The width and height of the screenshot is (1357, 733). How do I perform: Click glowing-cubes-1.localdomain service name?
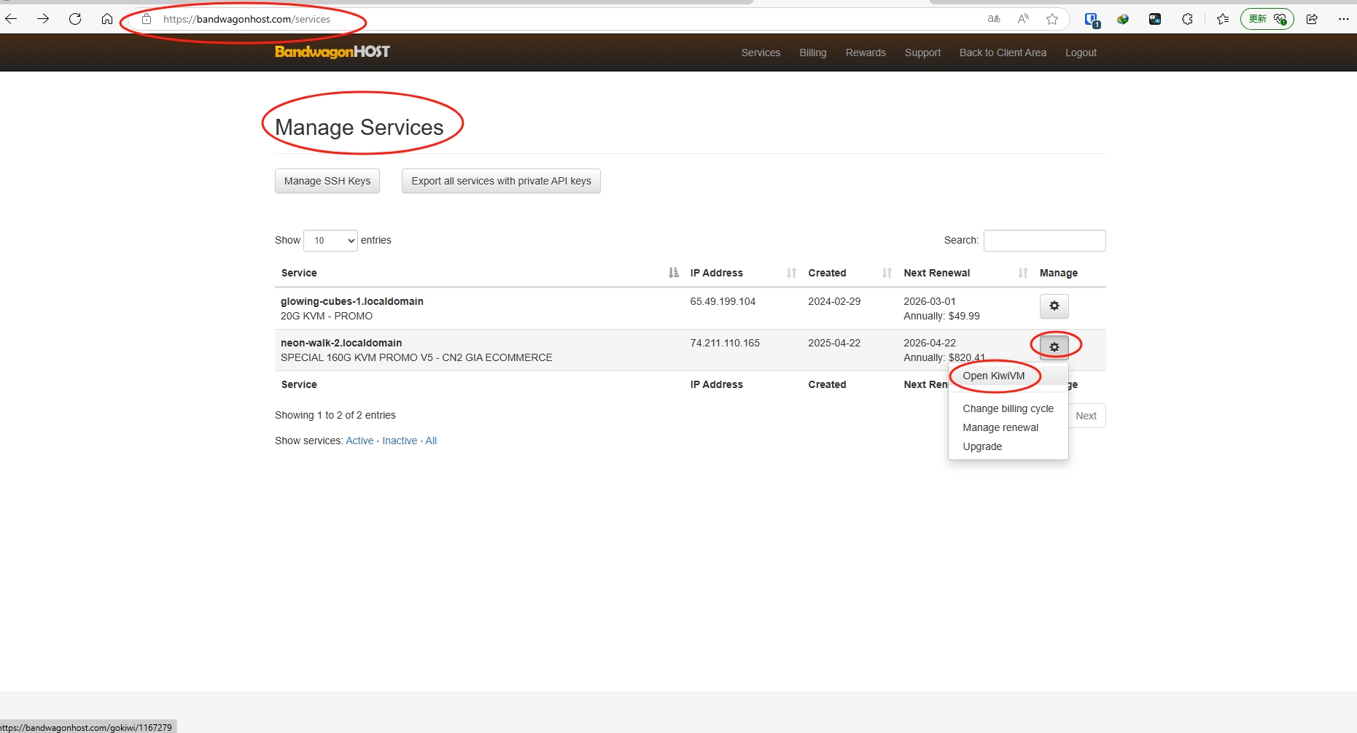(352, 301)
